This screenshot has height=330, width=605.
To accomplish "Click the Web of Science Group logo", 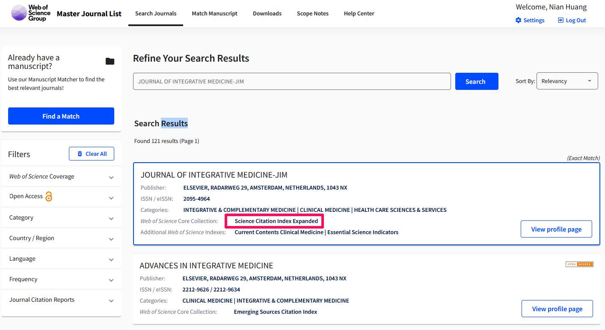I will tap(30, 13).
